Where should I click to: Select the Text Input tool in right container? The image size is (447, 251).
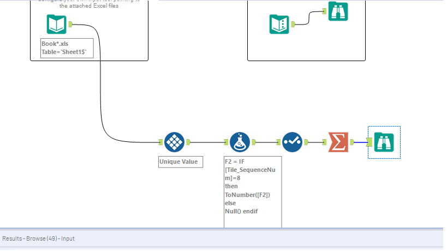(x=279, y=24)
